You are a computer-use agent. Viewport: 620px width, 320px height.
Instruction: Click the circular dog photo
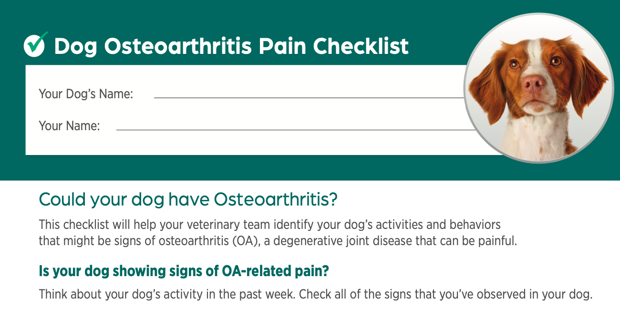pos(539,88)
